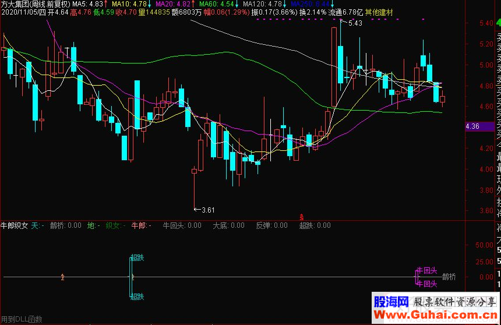
Task: Click the 鹊桥 label at pane right
Action: tap(449, 277)
